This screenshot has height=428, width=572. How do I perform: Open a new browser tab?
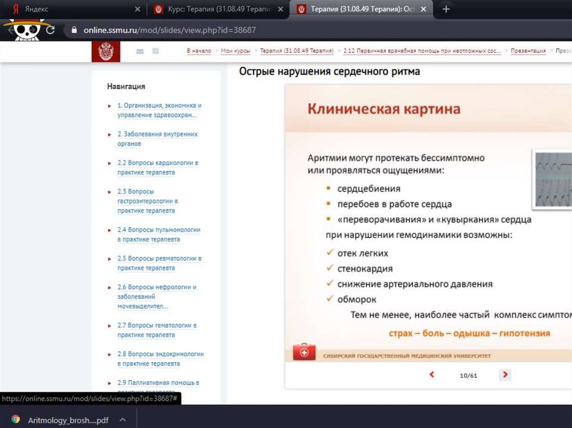446,9
